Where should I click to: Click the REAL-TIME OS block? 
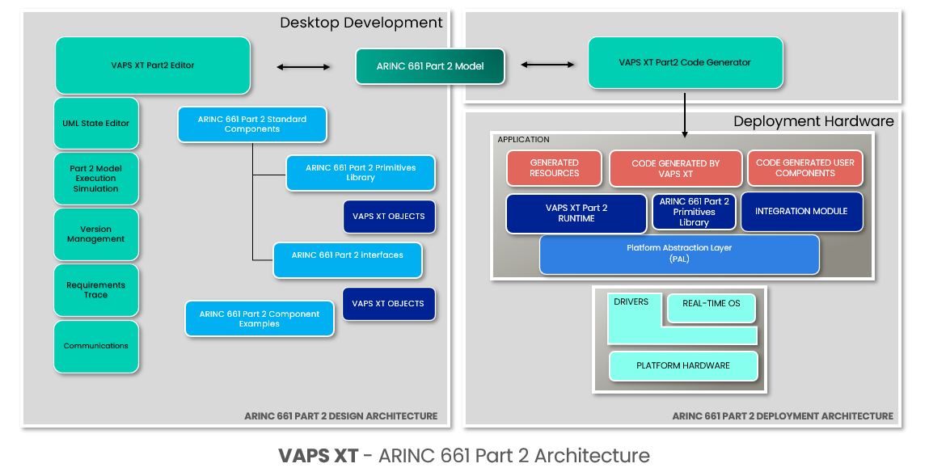tap(711, 308)
